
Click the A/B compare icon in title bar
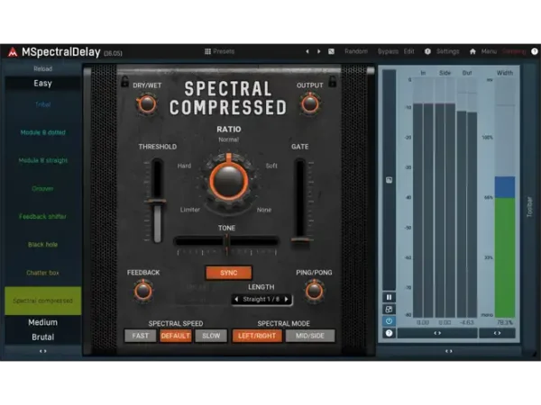(331, 51)
